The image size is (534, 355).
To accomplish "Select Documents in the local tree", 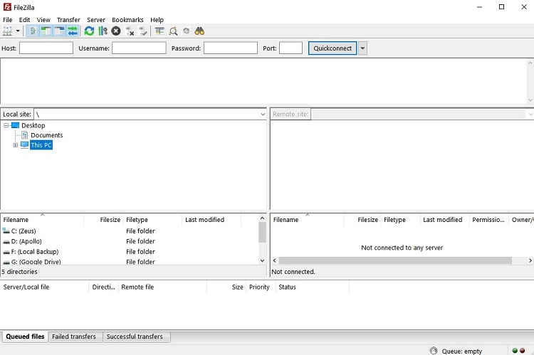I will pyautogui.click(x=47, y=135).
